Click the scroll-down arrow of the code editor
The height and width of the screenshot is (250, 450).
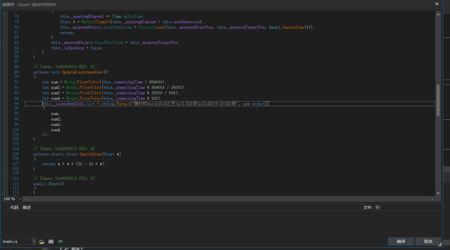(x=438, y=193)
